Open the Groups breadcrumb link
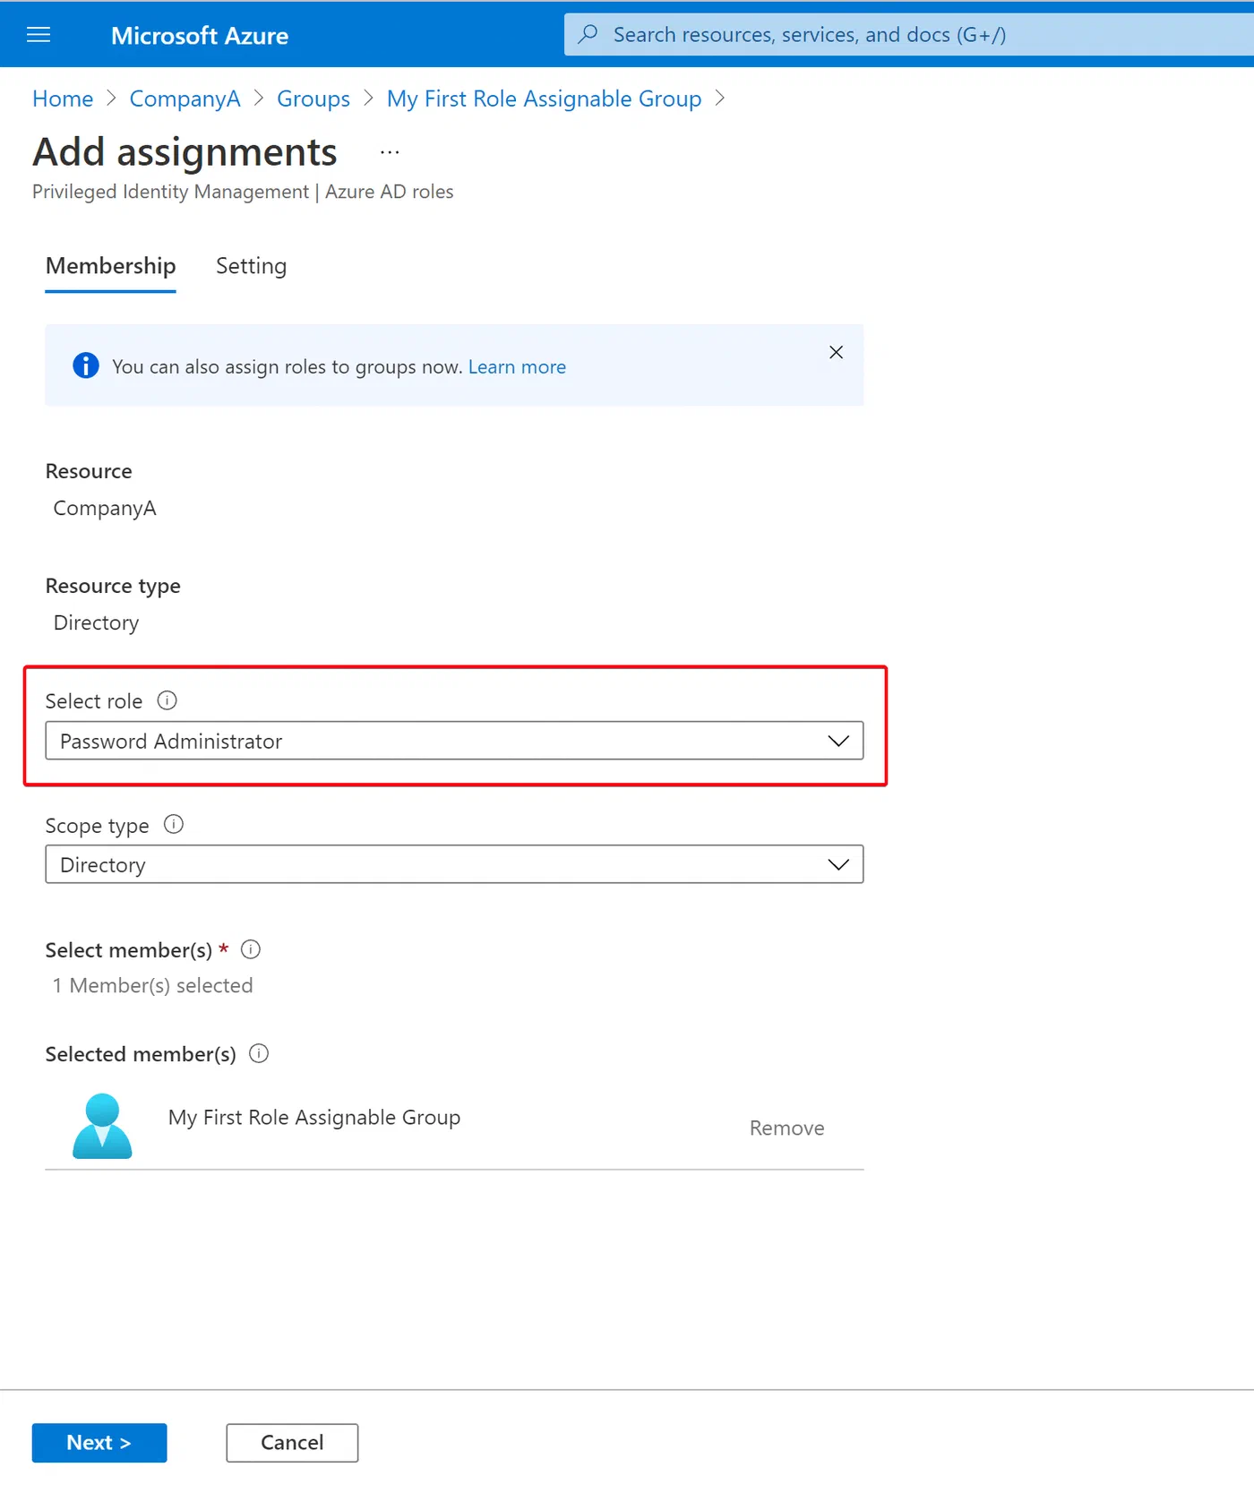This screenshot has height=1493, width=1254. [x=313, y=99]
